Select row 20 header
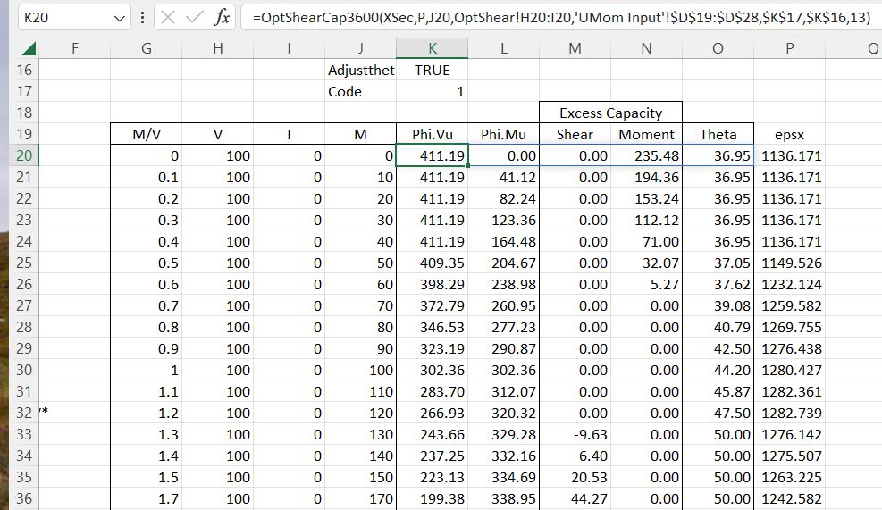Screen dimensions: 882x510 point(21,155)
